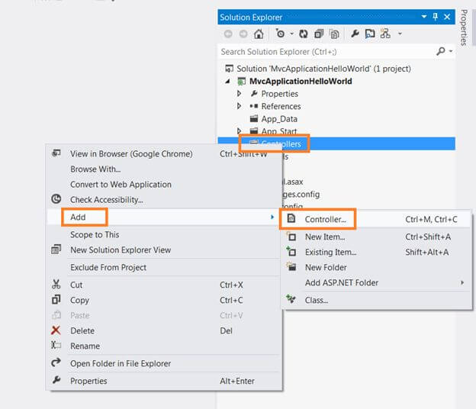This screenshot has height=409, width=476.
Task: Collapse the MvcApplicationHelloWorld project triangle
Action: pos(227,81)
